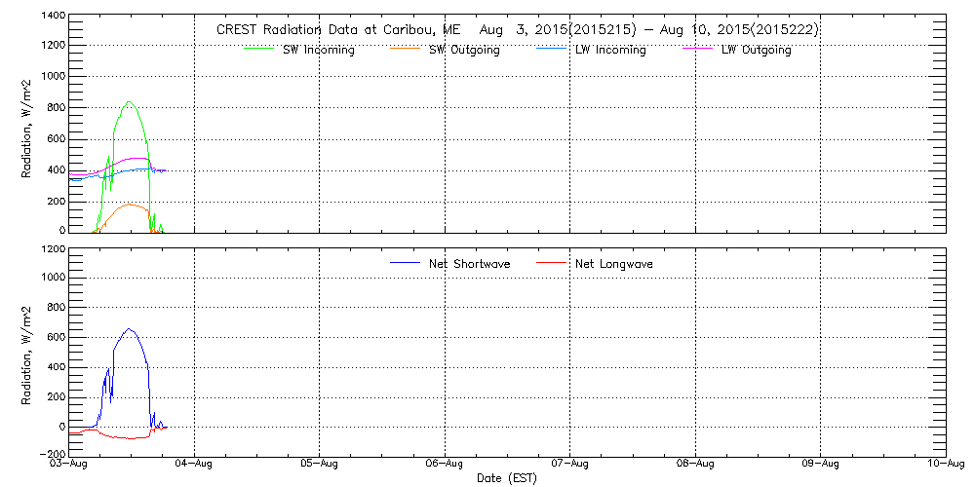
Task: Click the 07-Aug date tick label
Action: 569,466
